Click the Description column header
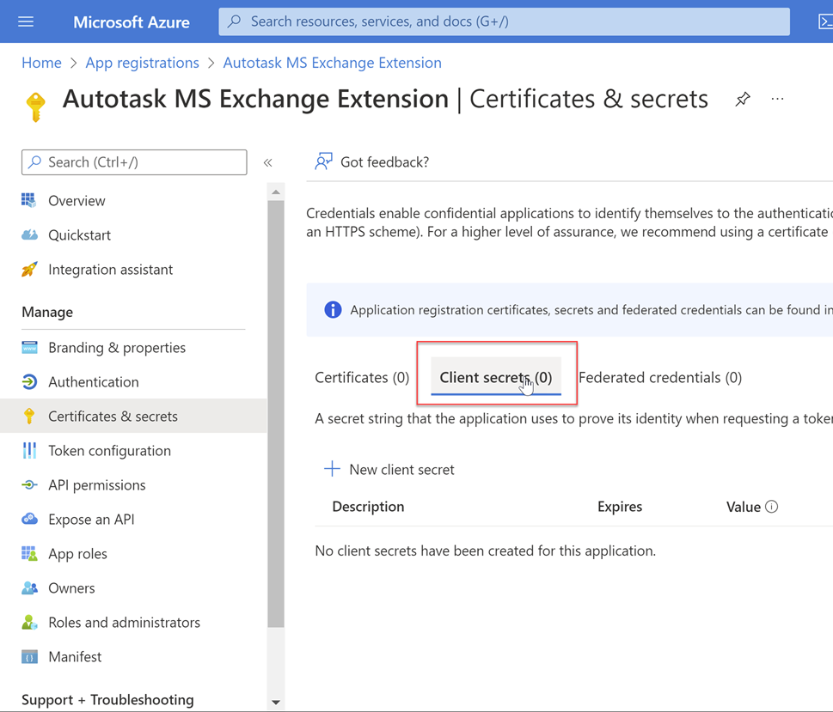 point(368,507)
